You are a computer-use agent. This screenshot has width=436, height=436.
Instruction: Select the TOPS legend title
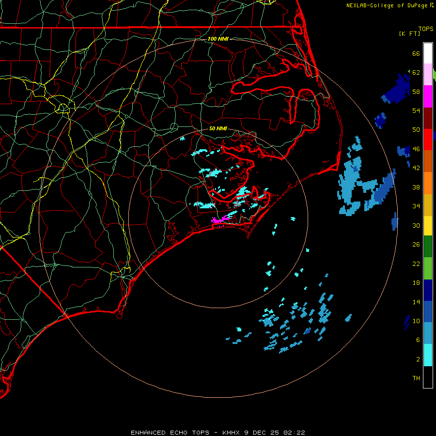pyautogui.click(x=426, y=29)
